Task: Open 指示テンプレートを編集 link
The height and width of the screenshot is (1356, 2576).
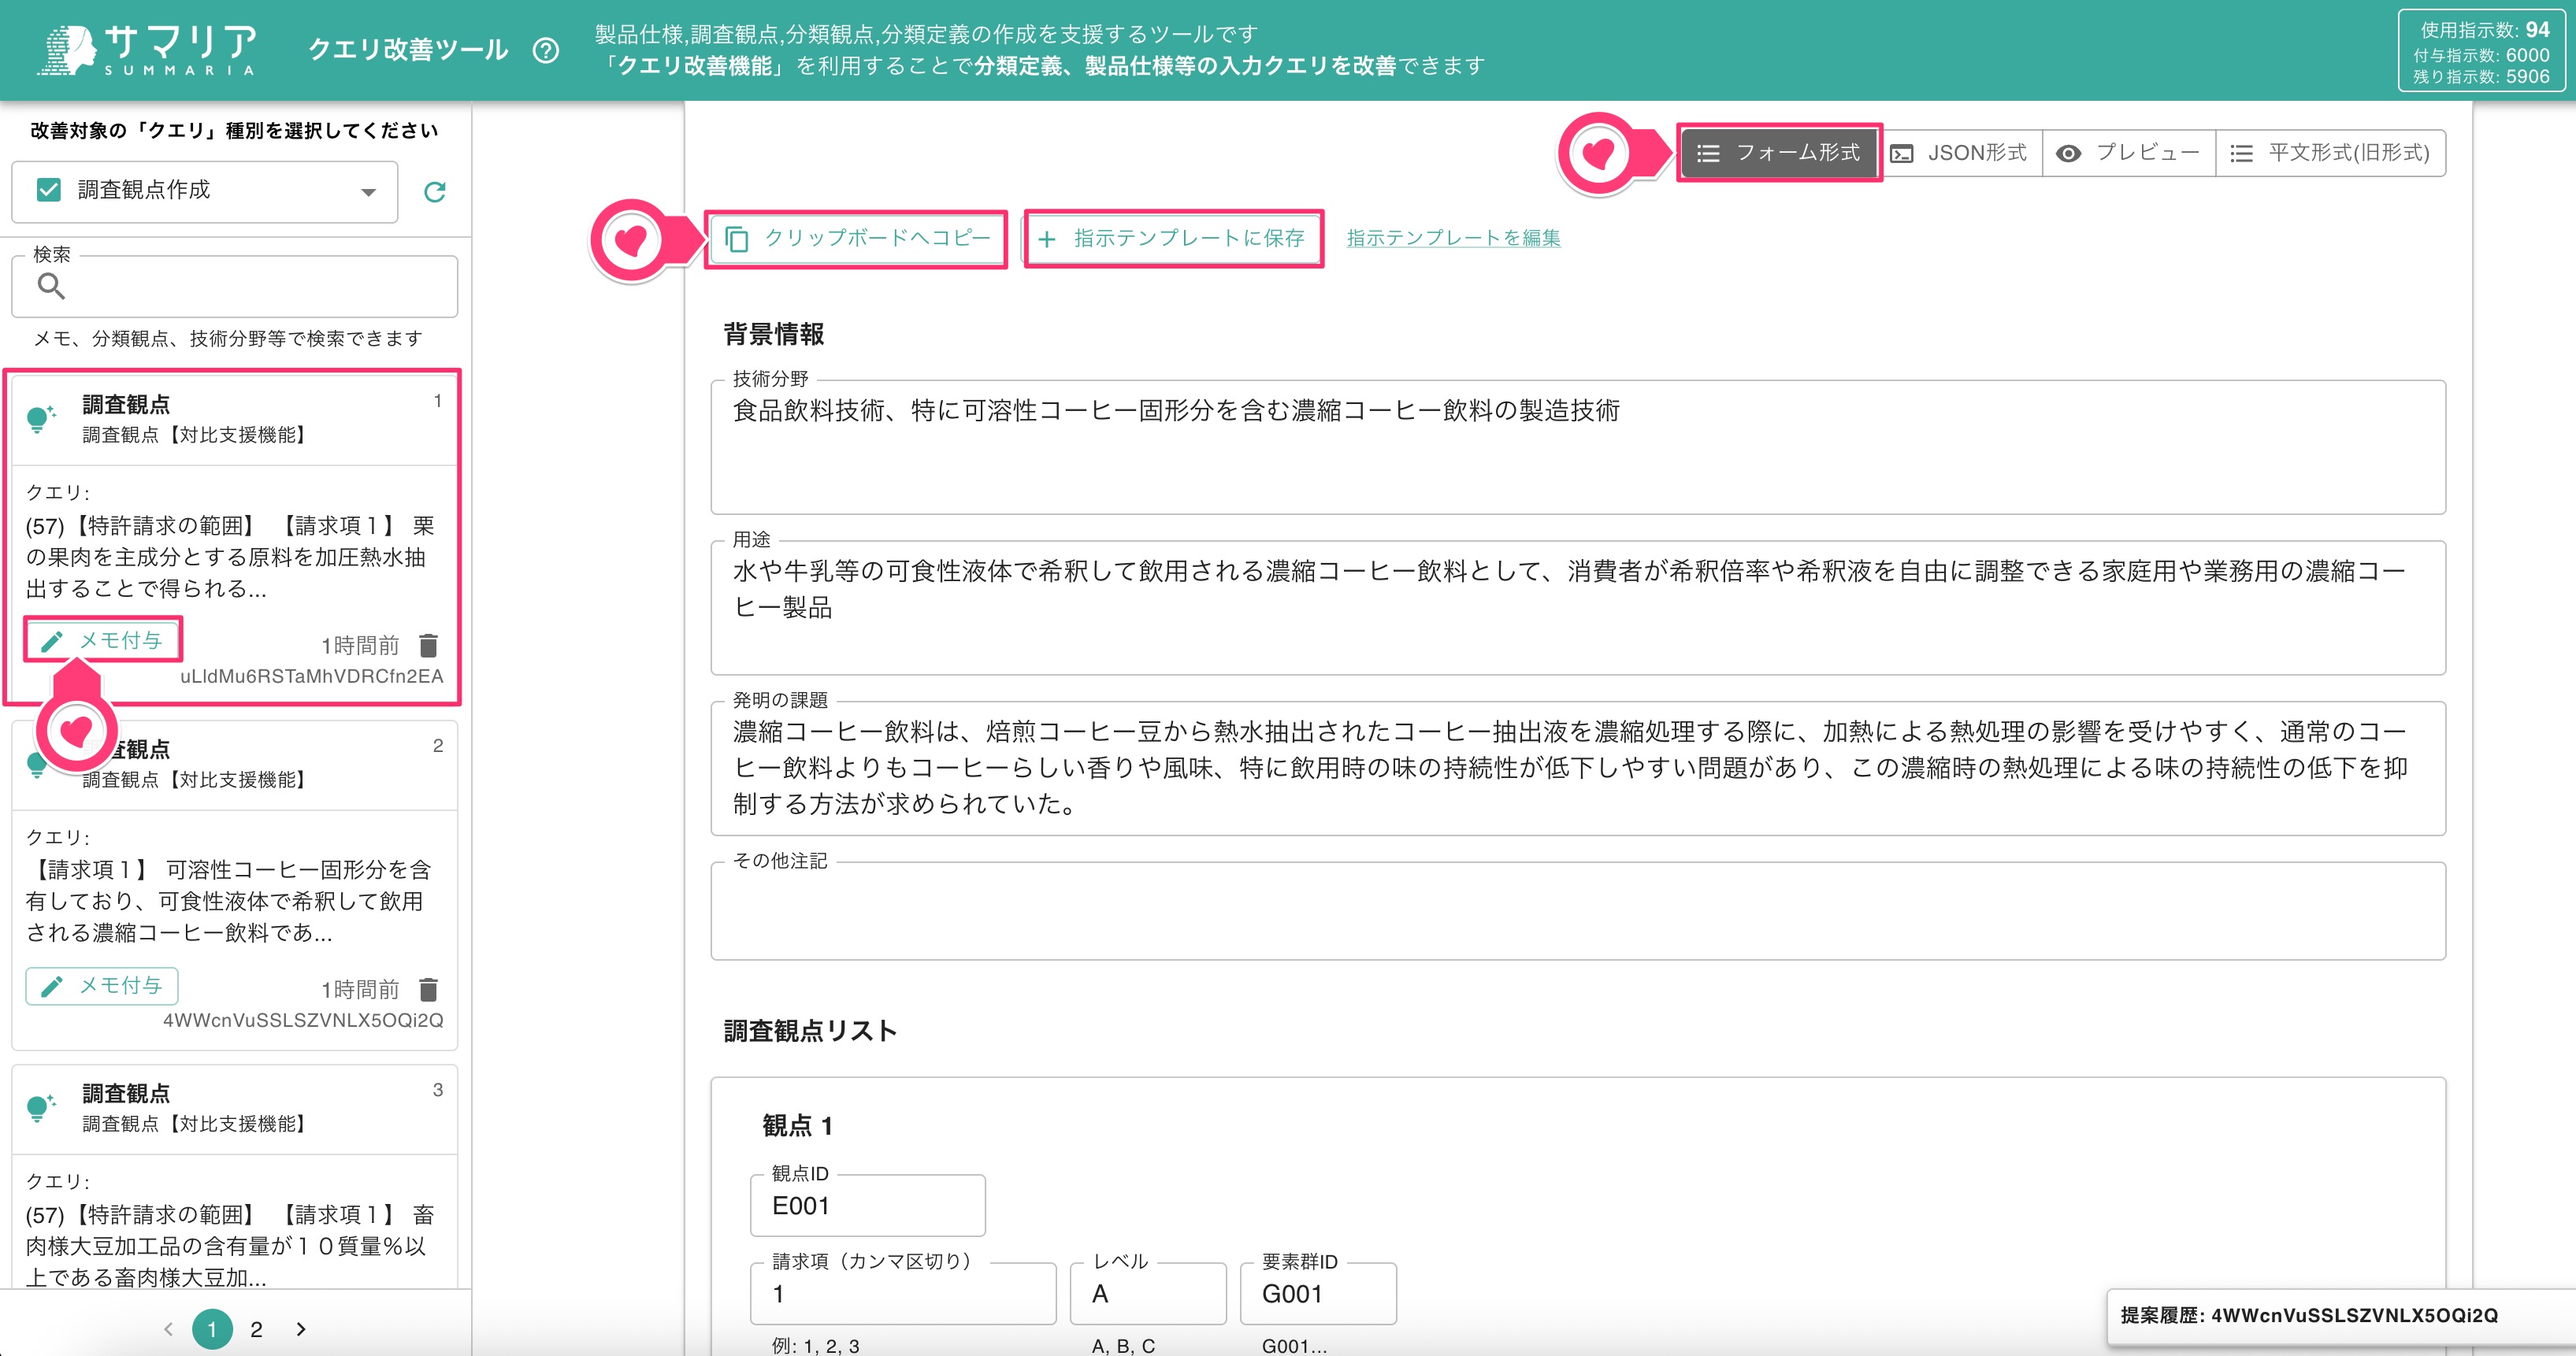Action: pos(1453,238)
